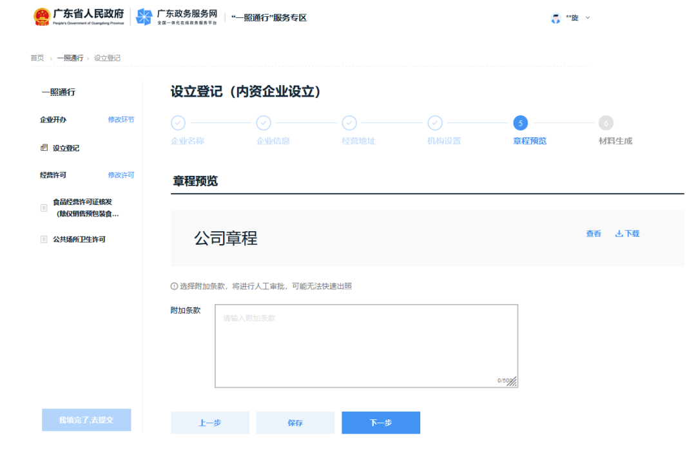Viewport: 696px width, 458px height.
Task: Click the Guangdong government emblem logo
Action: coord(43,16)
